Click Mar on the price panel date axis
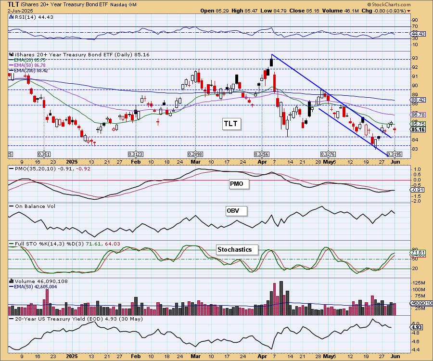 click(195, 162)
